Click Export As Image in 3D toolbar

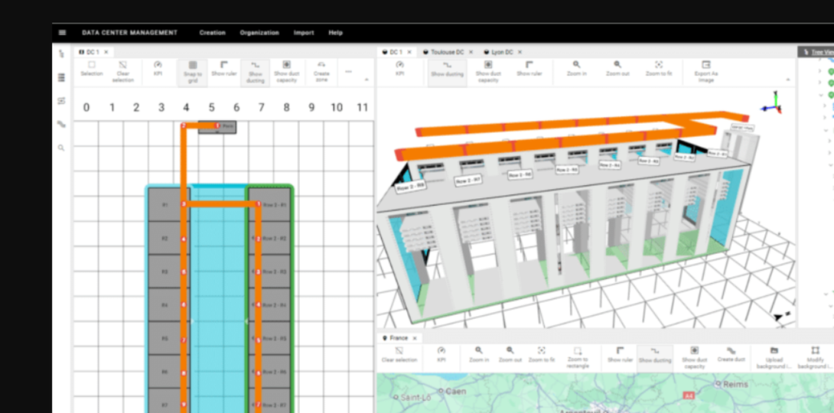pyautogui.click(x=706, y=72)
